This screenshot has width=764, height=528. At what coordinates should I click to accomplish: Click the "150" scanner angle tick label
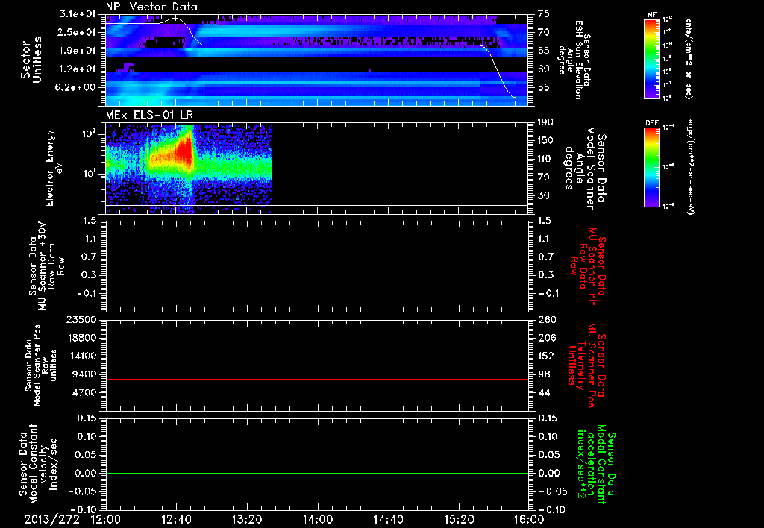[x=545, y=141]
